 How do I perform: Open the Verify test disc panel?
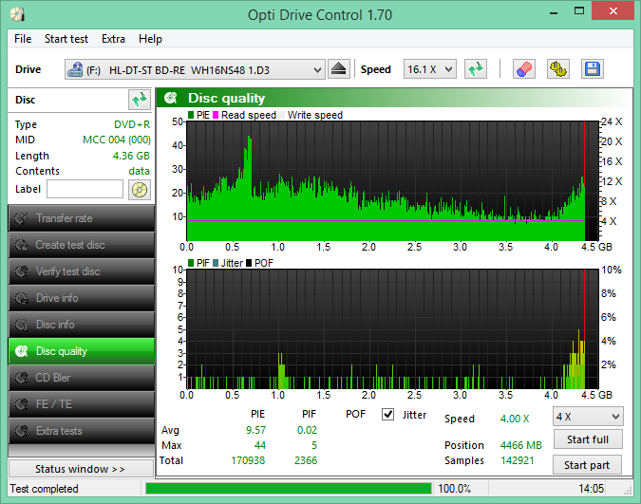pos(82,271)
